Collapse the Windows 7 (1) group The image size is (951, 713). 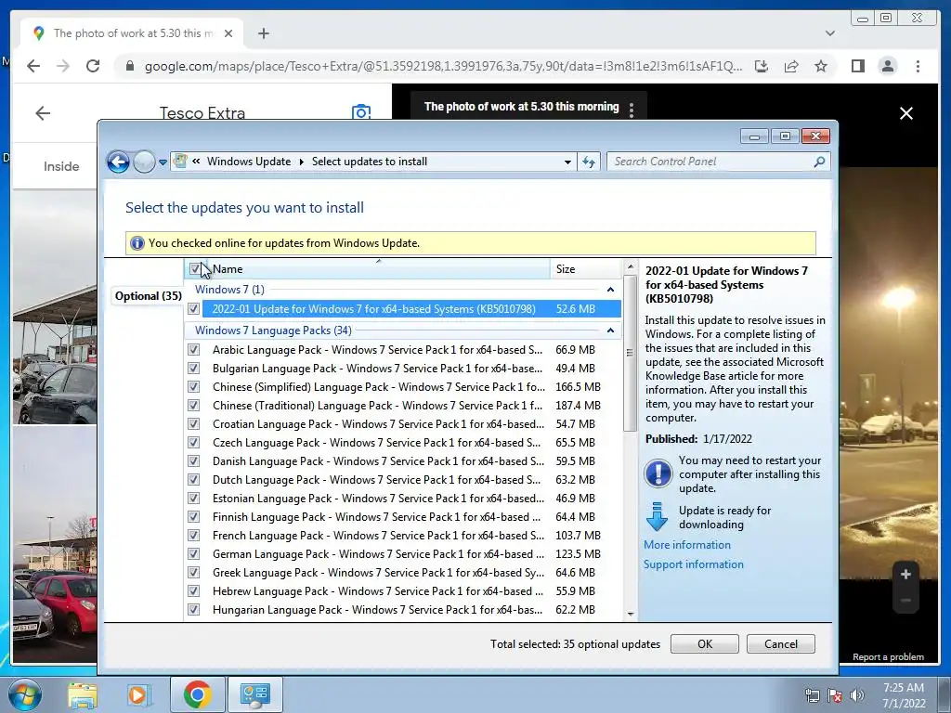point(610,290)
